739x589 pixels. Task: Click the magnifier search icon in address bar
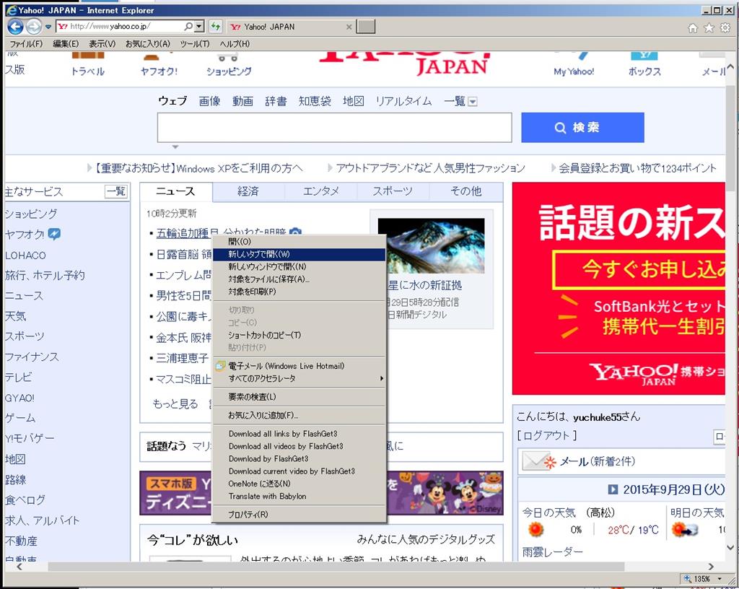(188, 27)
